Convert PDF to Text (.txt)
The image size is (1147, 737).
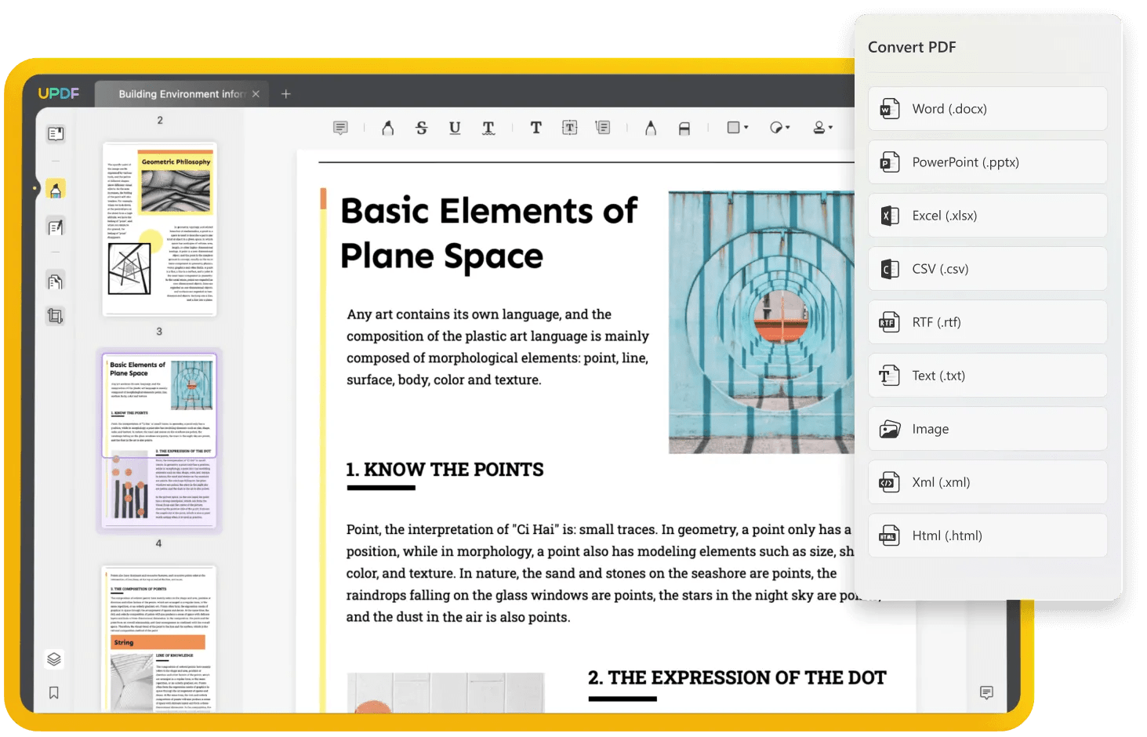(988, 376)
